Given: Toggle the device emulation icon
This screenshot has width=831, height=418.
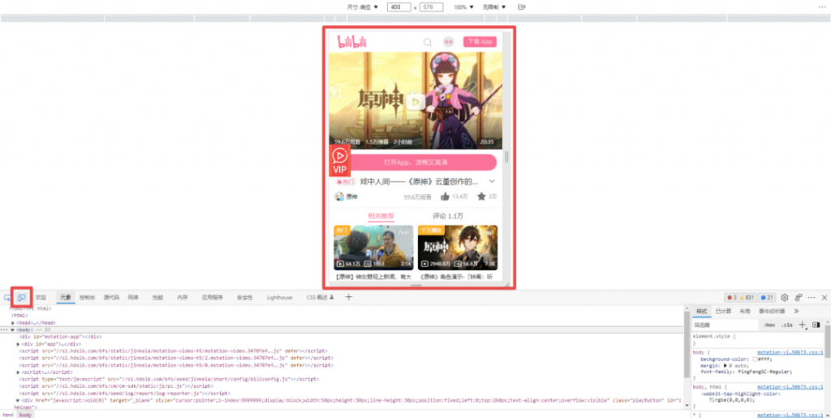Looking at the screenshot, I should point(23,298).
